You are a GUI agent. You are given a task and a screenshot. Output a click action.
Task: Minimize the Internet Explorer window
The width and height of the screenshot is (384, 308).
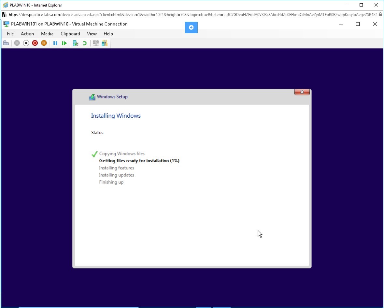point(347,5)
